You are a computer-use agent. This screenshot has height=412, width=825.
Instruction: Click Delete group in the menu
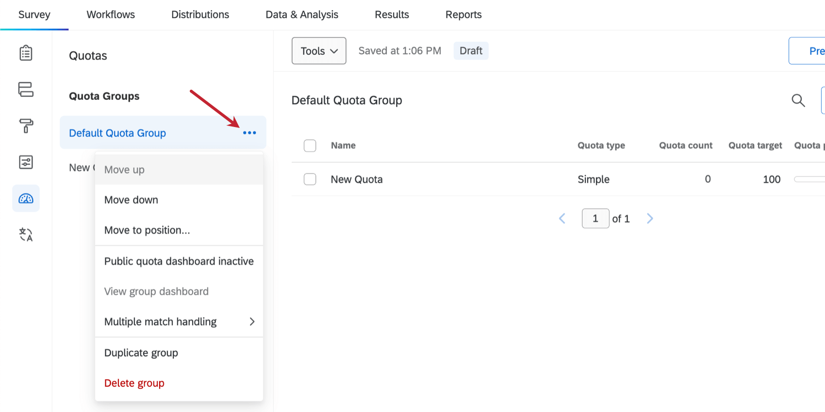(x=134, y=383)
